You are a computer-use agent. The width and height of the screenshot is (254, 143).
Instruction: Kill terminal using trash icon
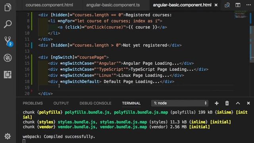tap(227, 103)
